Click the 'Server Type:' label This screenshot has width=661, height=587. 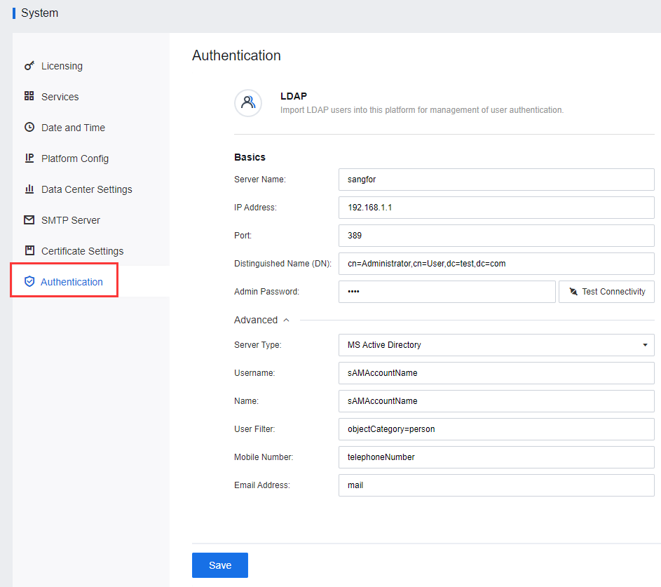pos(257,345)
